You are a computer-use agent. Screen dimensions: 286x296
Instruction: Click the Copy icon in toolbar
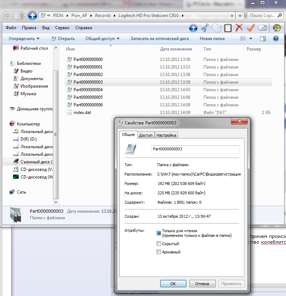(216, 28)
